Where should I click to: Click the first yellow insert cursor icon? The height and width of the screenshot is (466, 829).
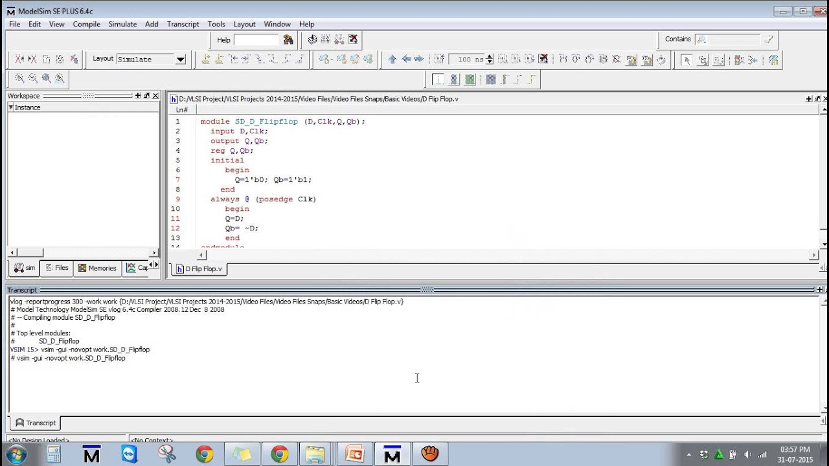(x=206, y=59)
